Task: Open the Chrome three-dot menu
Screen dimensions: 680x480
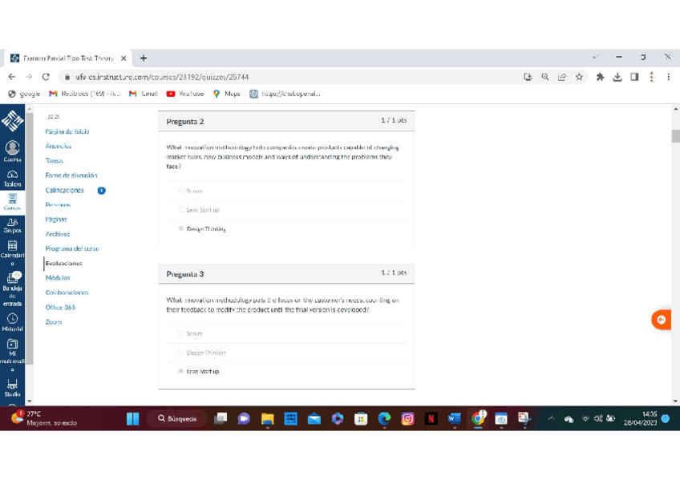Action: coord(668,77)
